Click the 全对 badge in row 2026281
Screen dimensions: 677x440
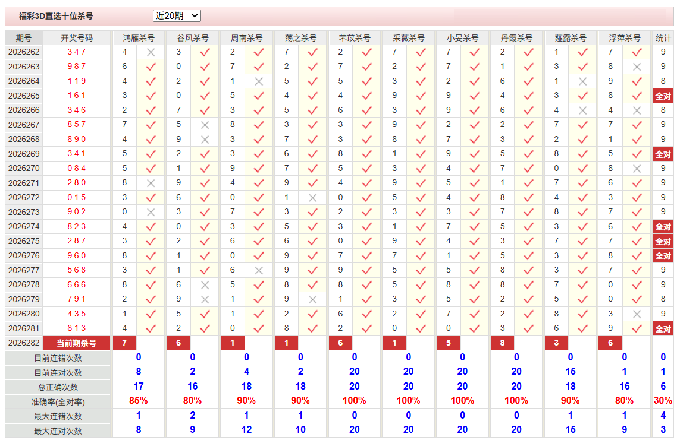pos(663,328)
